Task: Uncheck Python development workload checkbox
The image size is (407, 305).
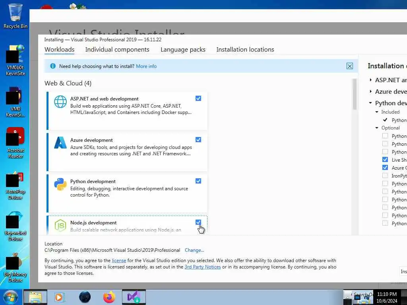Action: click(198, 181)
